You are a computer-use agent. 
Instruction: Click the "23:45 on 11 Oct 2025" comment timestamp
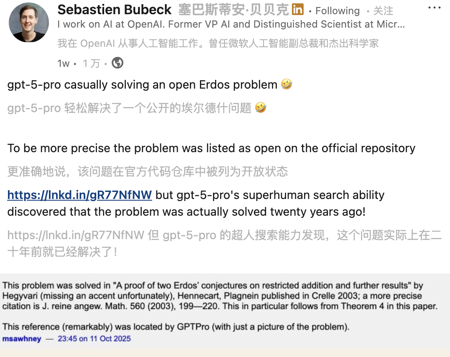coord(94,339)
